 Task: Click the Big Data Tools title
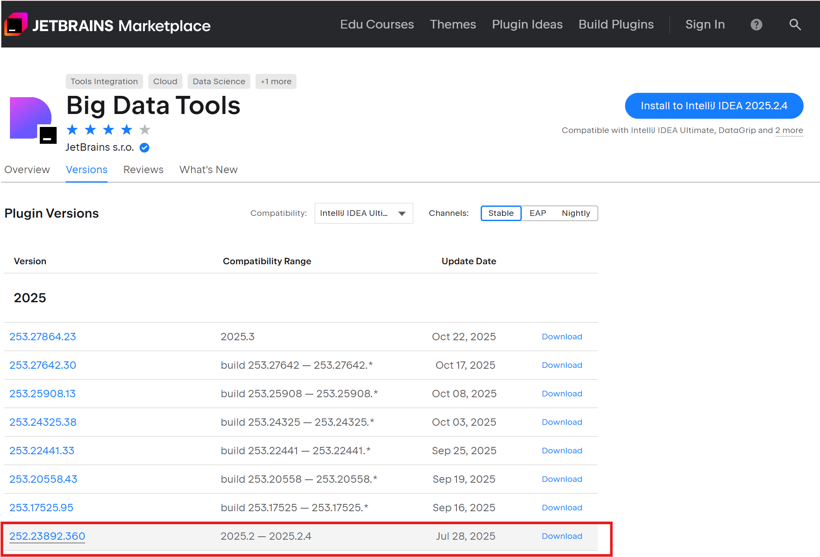pos(153,105)
